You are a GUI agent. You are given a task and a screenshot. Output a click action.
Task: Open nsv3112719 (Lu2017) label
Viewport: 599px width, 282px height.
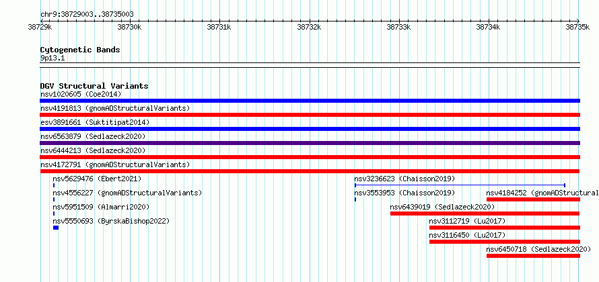tap(467, 221)
